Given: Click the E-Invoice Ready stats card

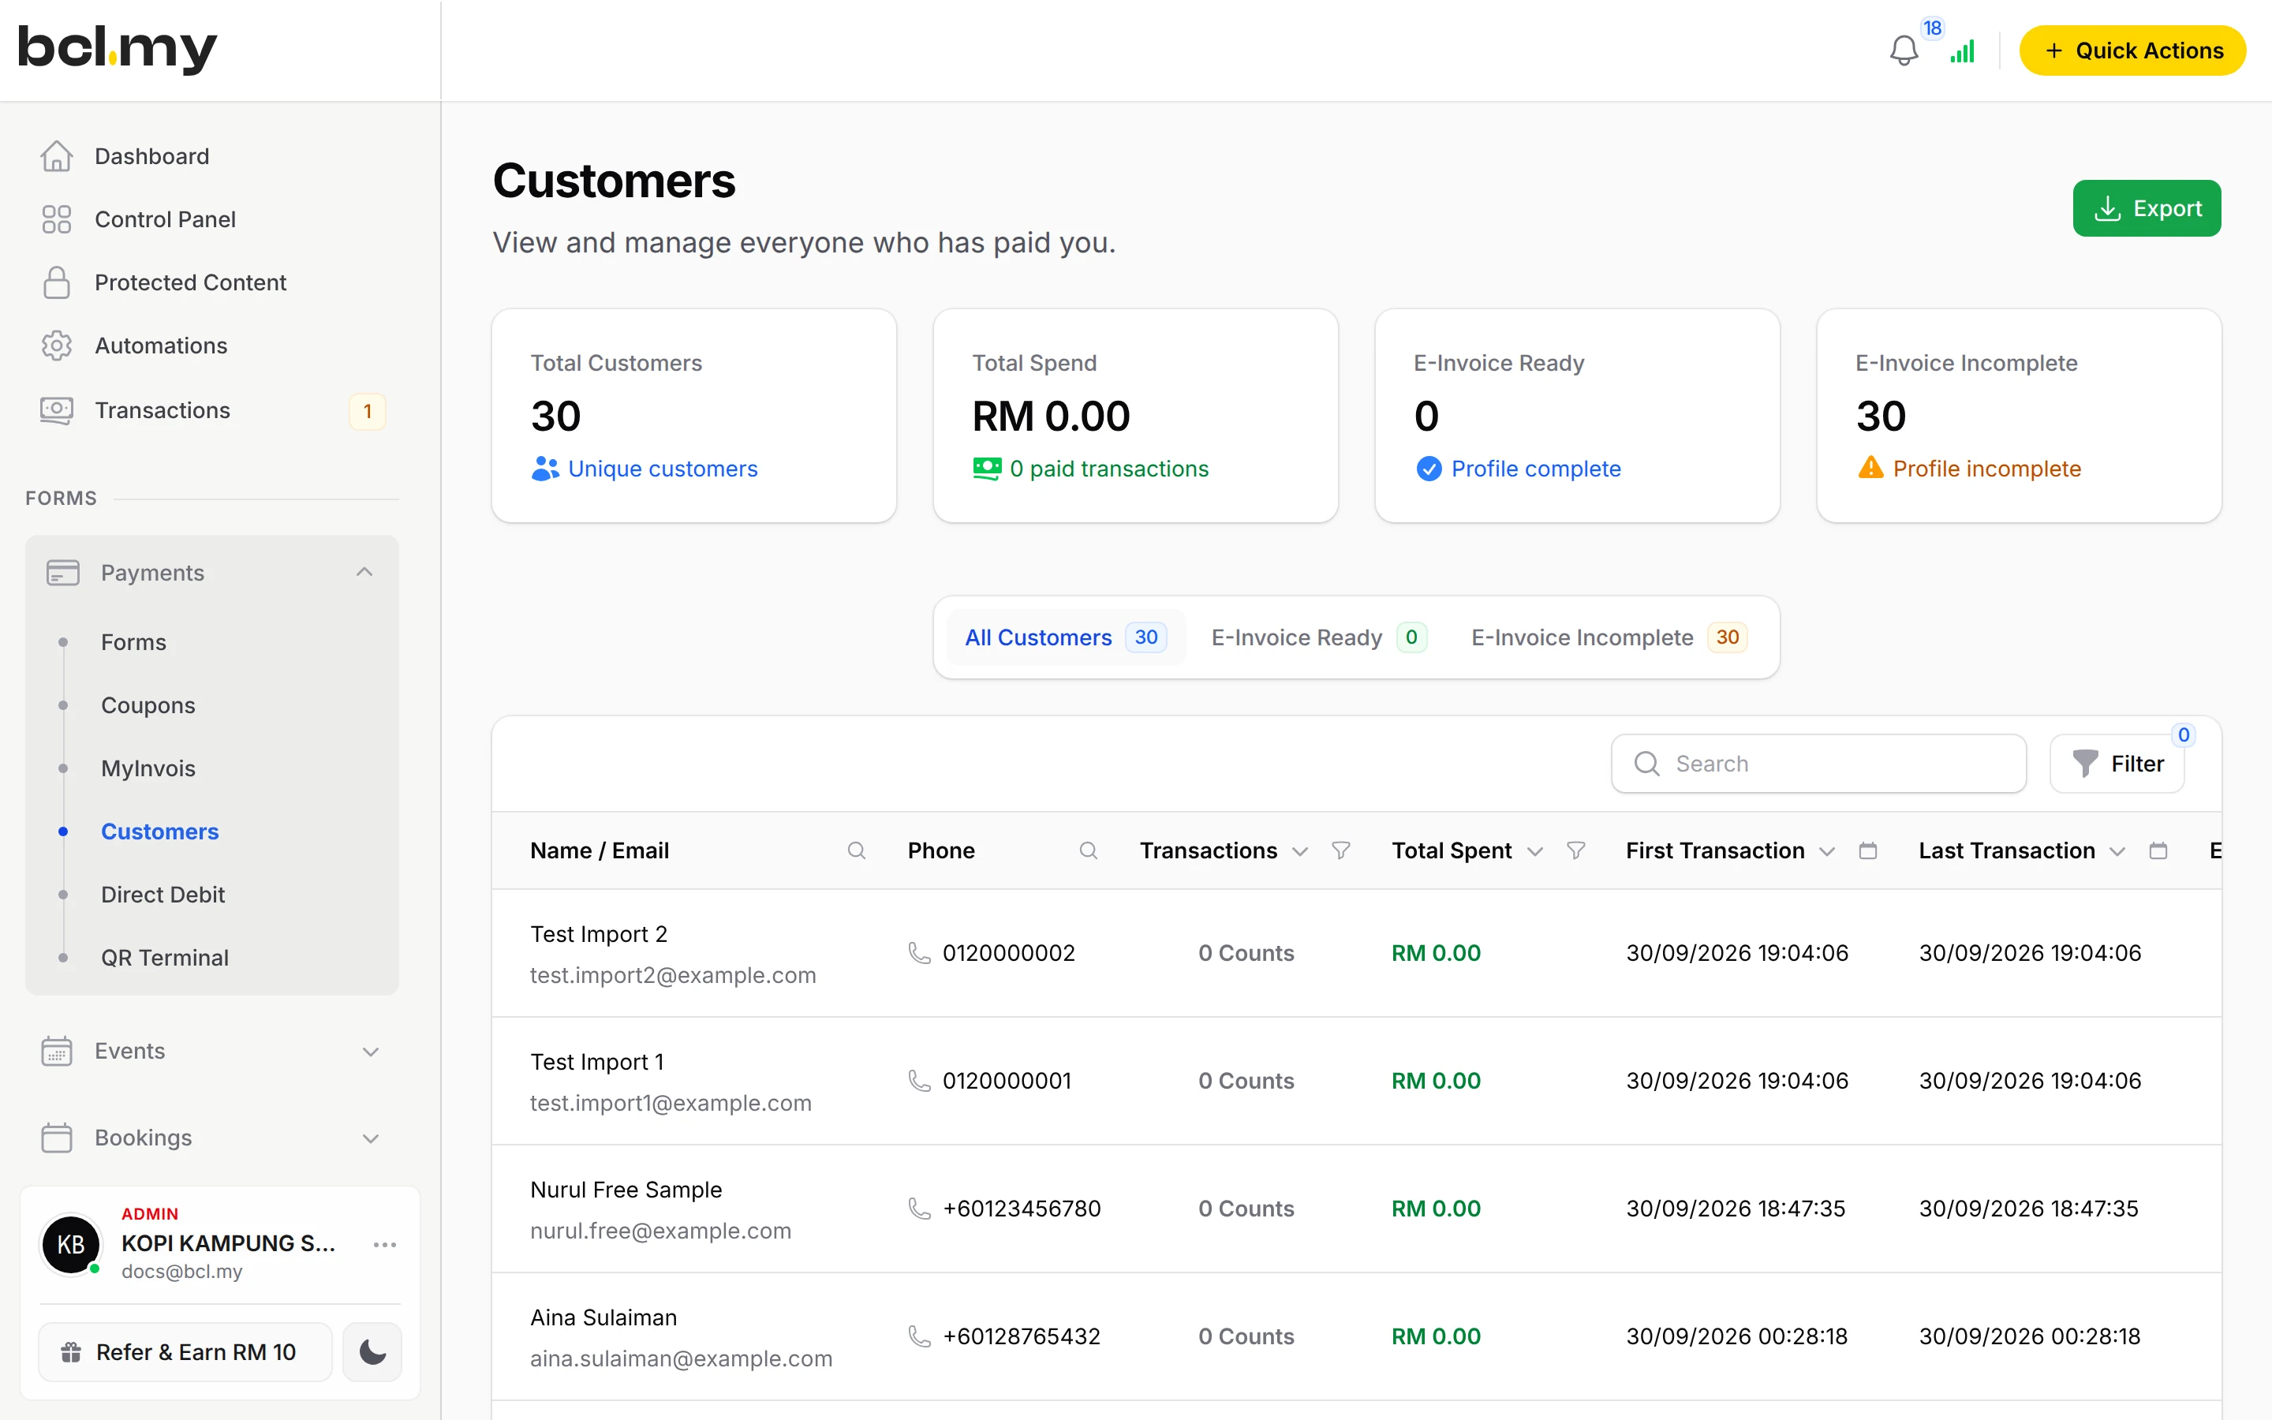Looking at the screenshot, I should tap(1577, 415).
